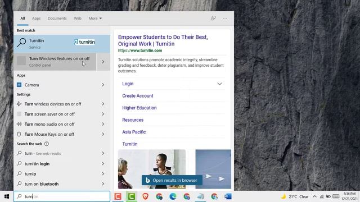Open the Turnitin sitelink at list bottom
This screenshot has height=202, width=360.
pos(130,144)
